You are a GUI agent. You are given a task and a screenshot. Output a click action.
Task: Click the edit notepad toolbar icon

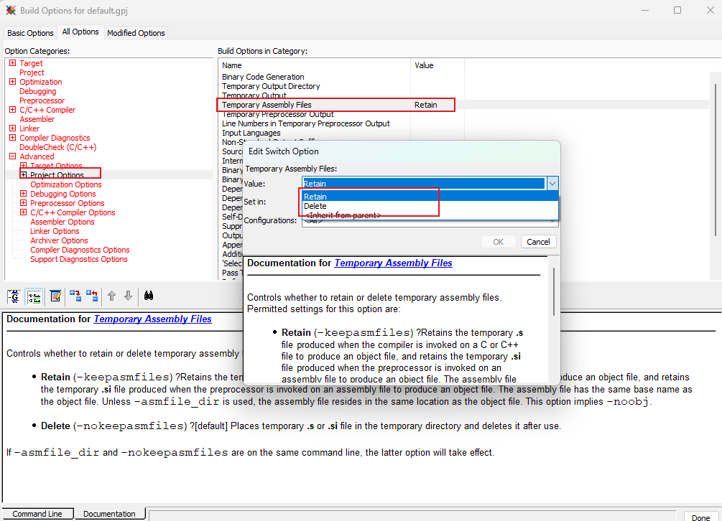click(55, 296)
